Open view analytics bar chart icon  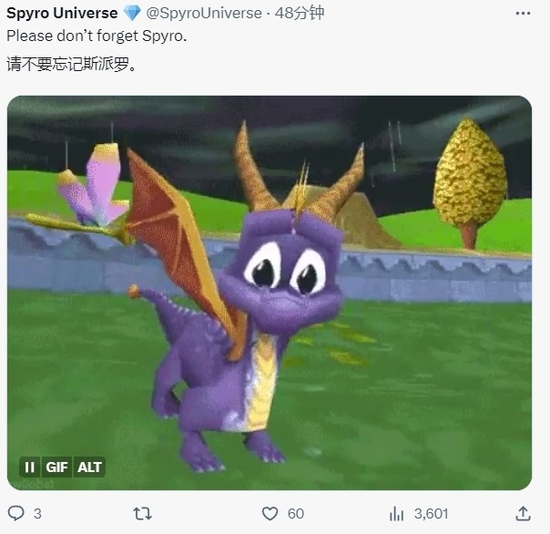coord(397,514)
